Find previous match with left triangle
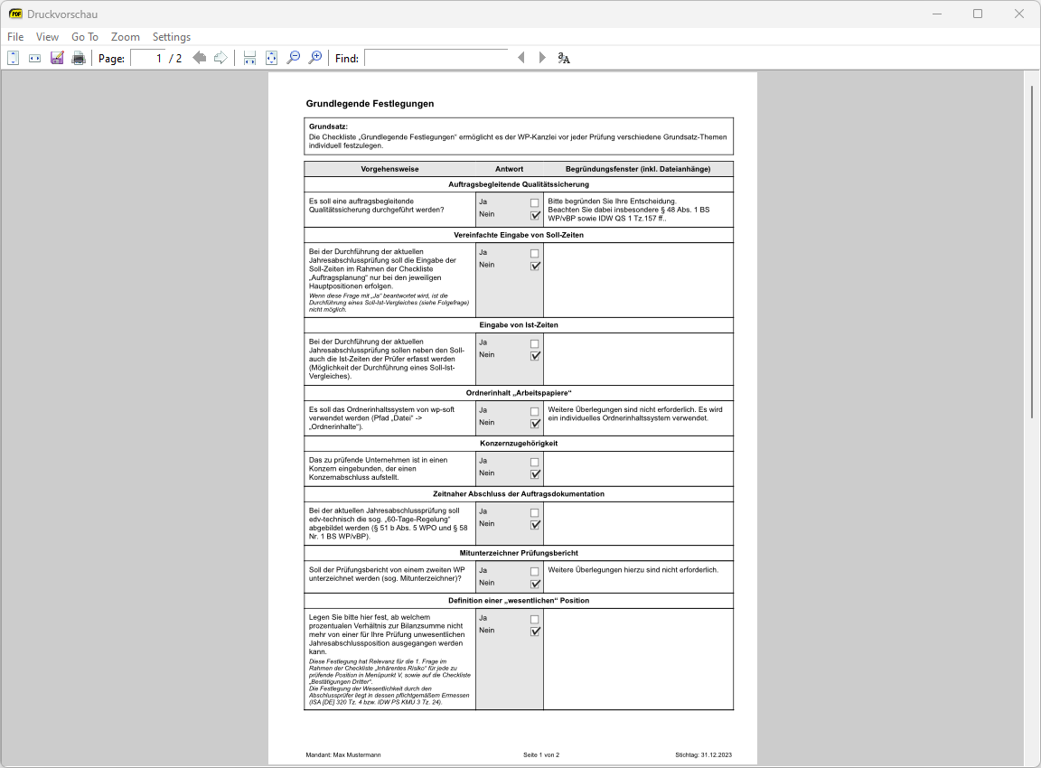 (520, 58)
